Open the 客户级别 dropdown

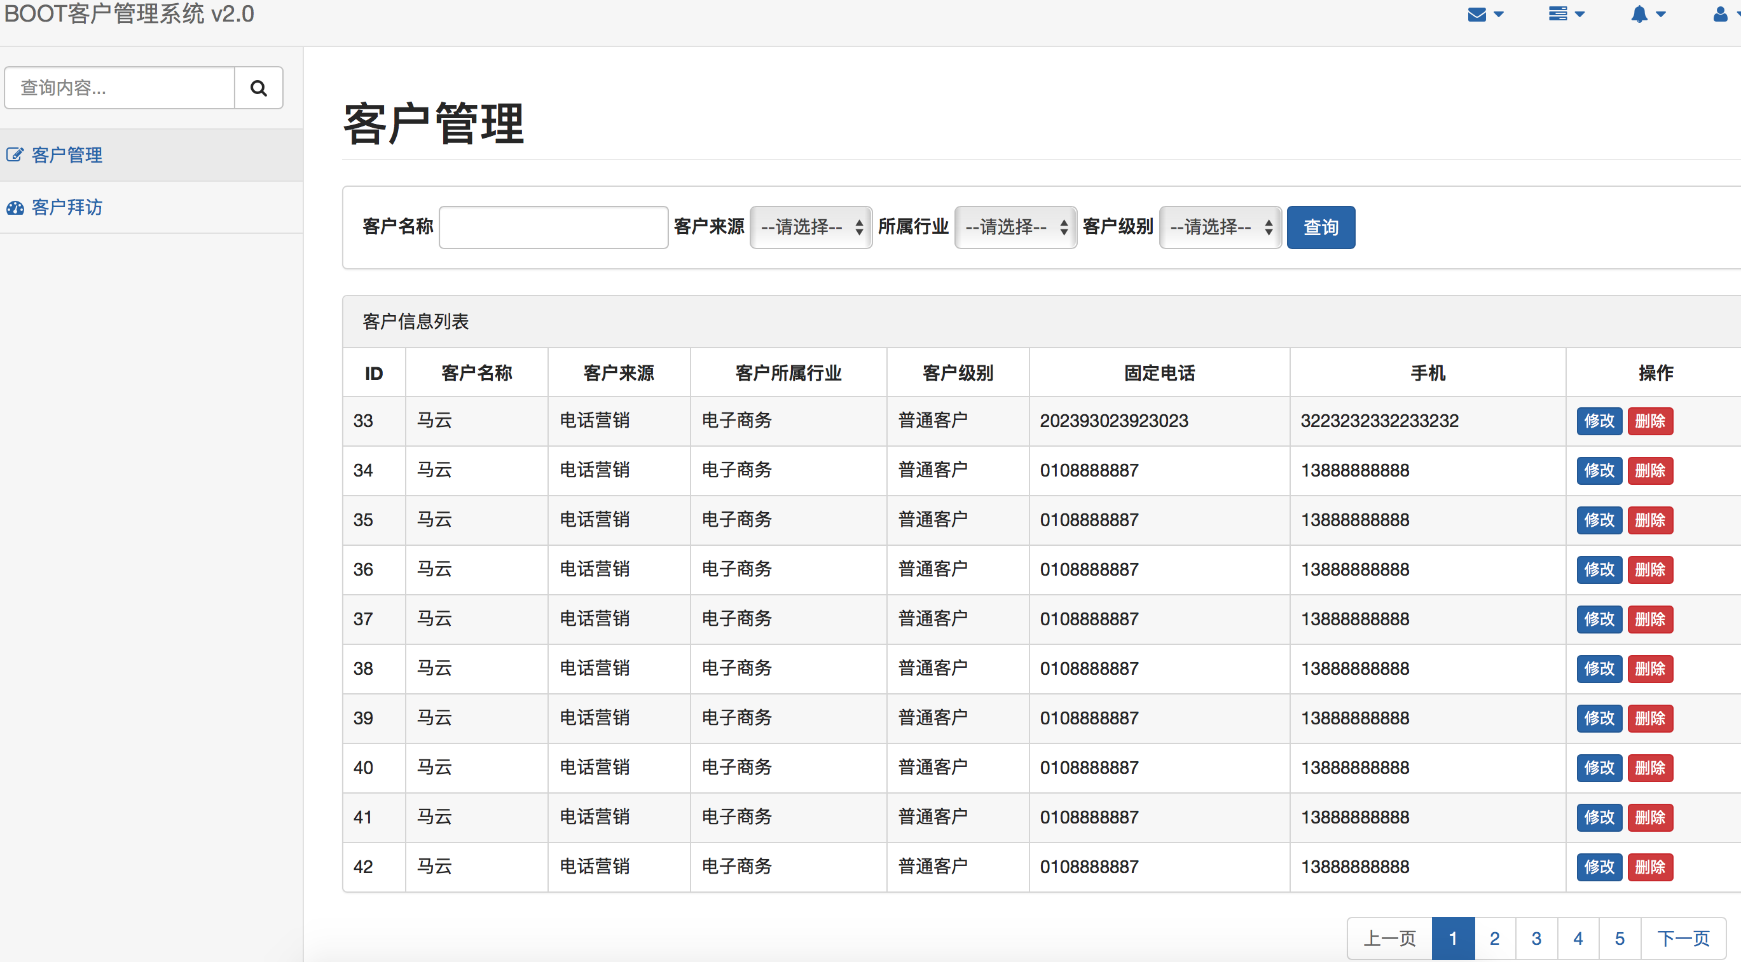tap(1220, 227)
